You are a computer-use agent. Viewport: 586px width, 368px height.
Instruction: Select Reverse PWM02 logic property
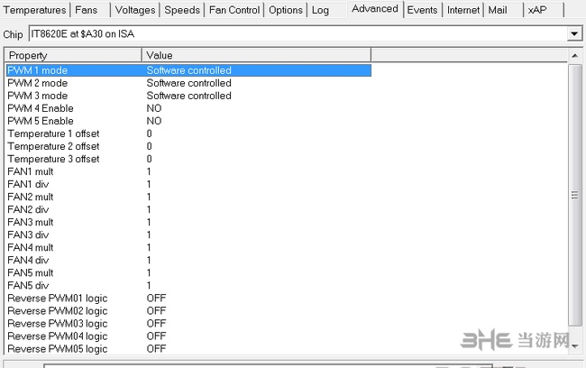click(x=58, y=311)
